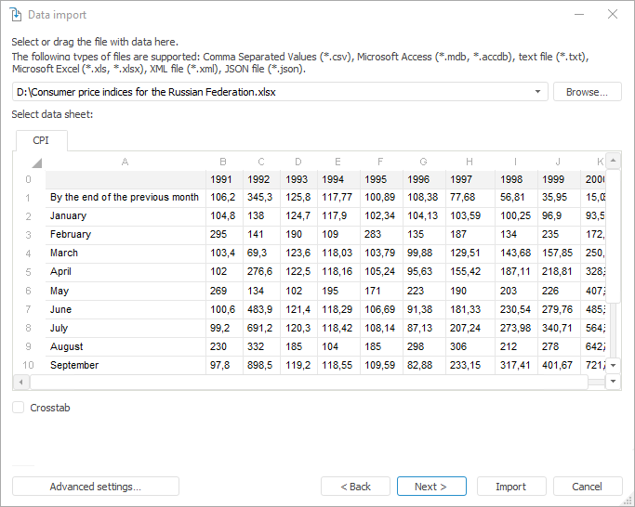Click the horizontal scrollbar left arrow
Image resolution: width=635 pixels, height=507 pixels.
point(20,383)
